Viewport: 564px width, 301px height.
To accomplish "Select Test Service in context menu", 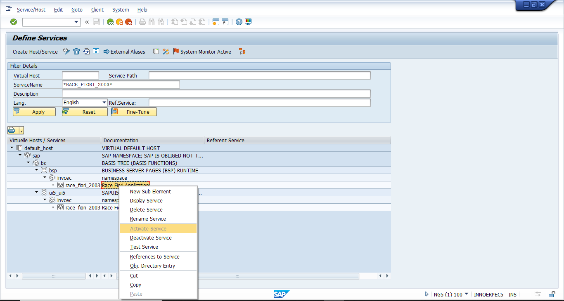I will 158,247.
